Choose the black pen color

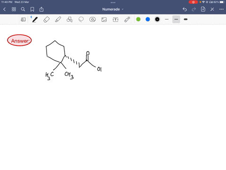[x=157, y=19]
